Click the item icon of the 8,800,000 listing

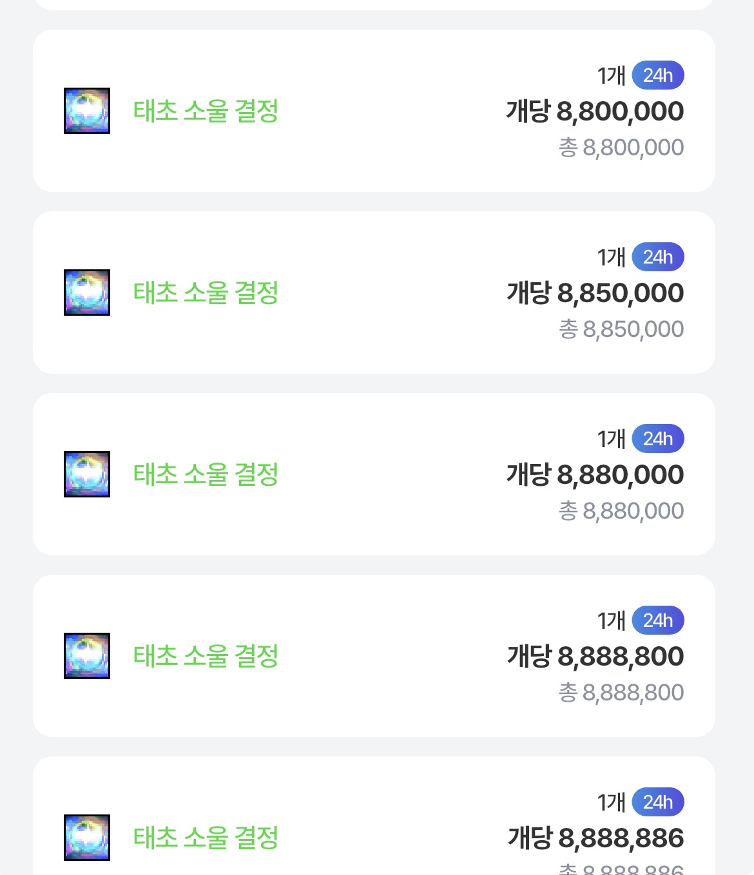tap(87, 111)
